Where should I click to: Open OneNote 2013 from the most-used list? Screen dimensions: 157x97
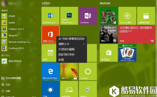click(19, 48)
